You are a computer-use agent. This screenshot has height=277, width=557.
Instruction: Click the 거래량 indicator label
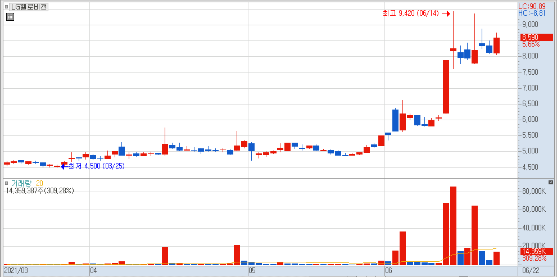coord(21,183)
